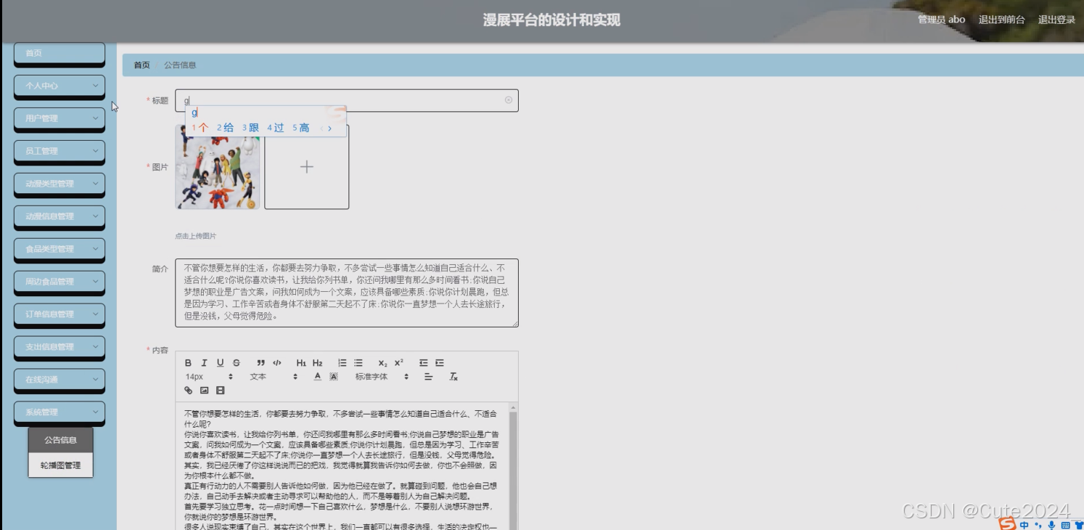
Task: Increase indent in editor
Action: coord(440,363)
